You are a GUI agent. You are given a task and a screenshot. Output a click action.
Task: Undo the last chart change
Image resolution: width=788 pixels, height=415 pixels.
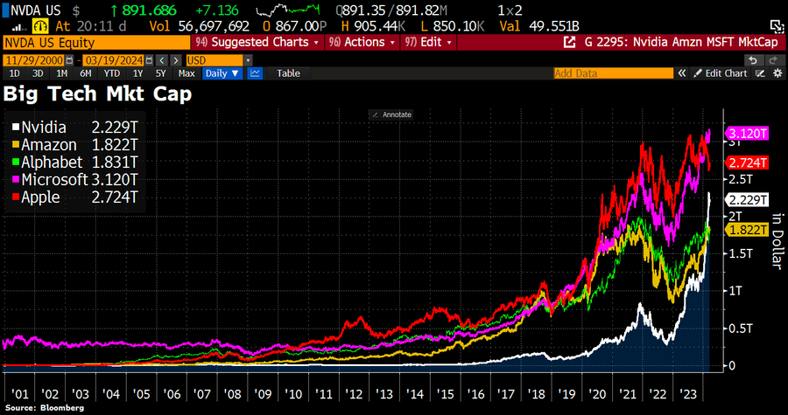click(x=753, y=60)
